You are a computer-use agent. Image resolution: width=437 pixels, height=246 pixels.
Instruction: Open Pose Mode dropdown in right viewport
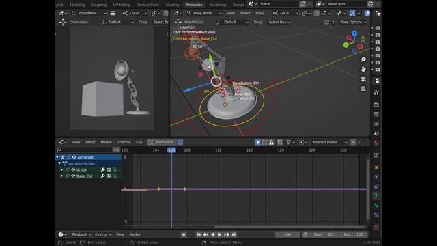[204, 13]
